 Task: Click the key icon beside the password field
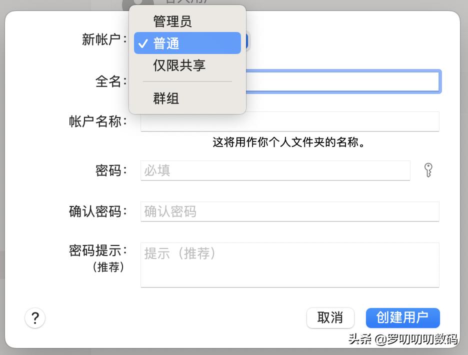(x=428, y=171)
